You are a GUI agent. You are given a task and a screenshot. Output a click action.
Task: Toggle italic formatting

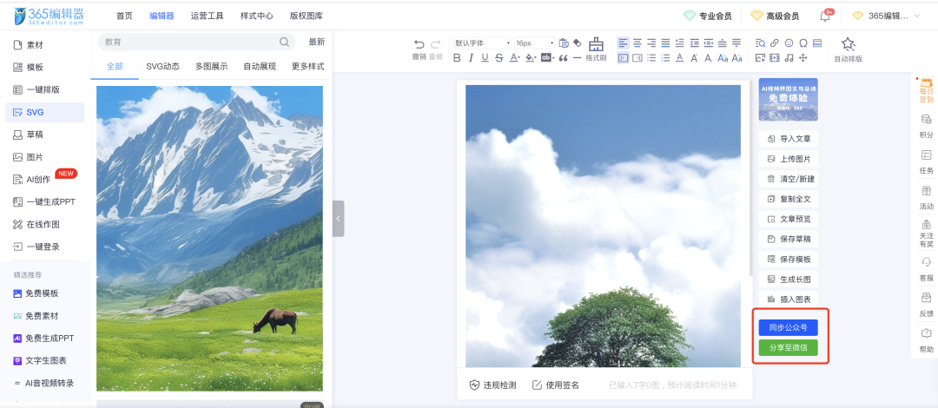[x=471, y=58]
